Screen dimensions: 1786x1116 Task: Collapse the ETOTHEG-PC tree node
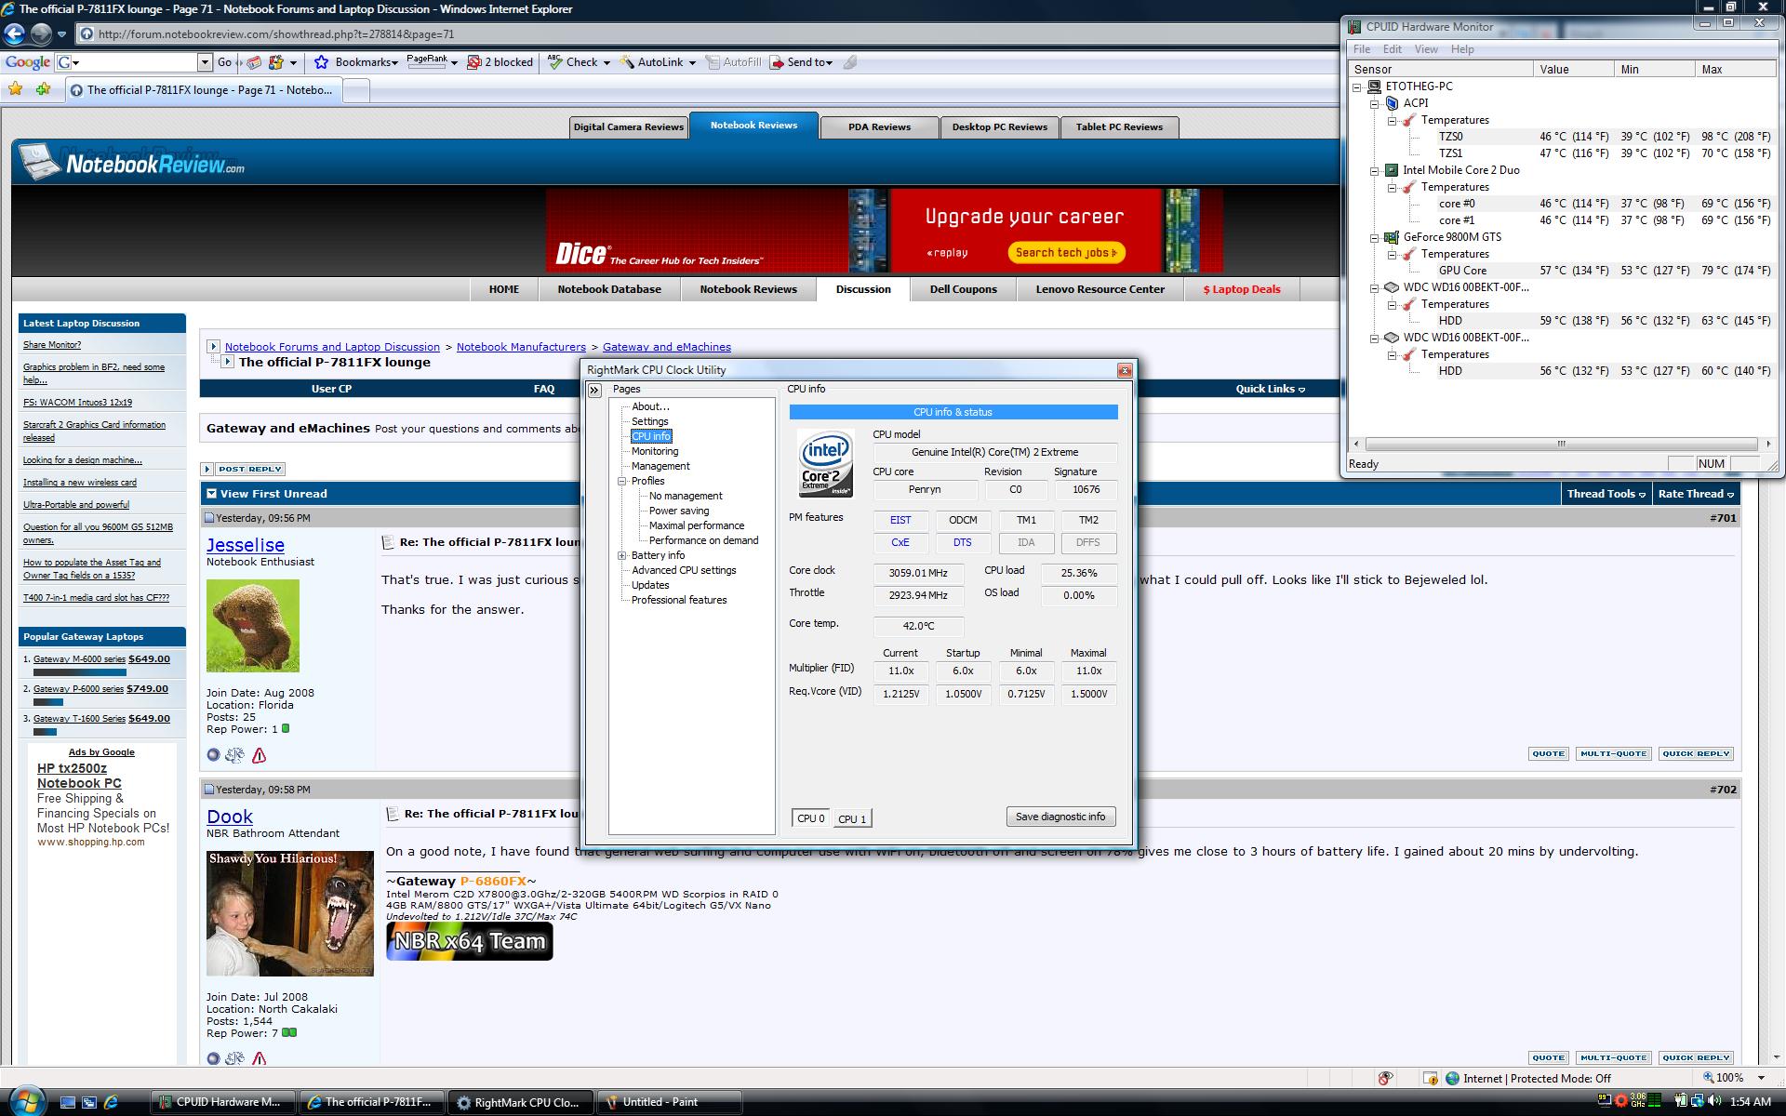click(x=1357, y=86)
